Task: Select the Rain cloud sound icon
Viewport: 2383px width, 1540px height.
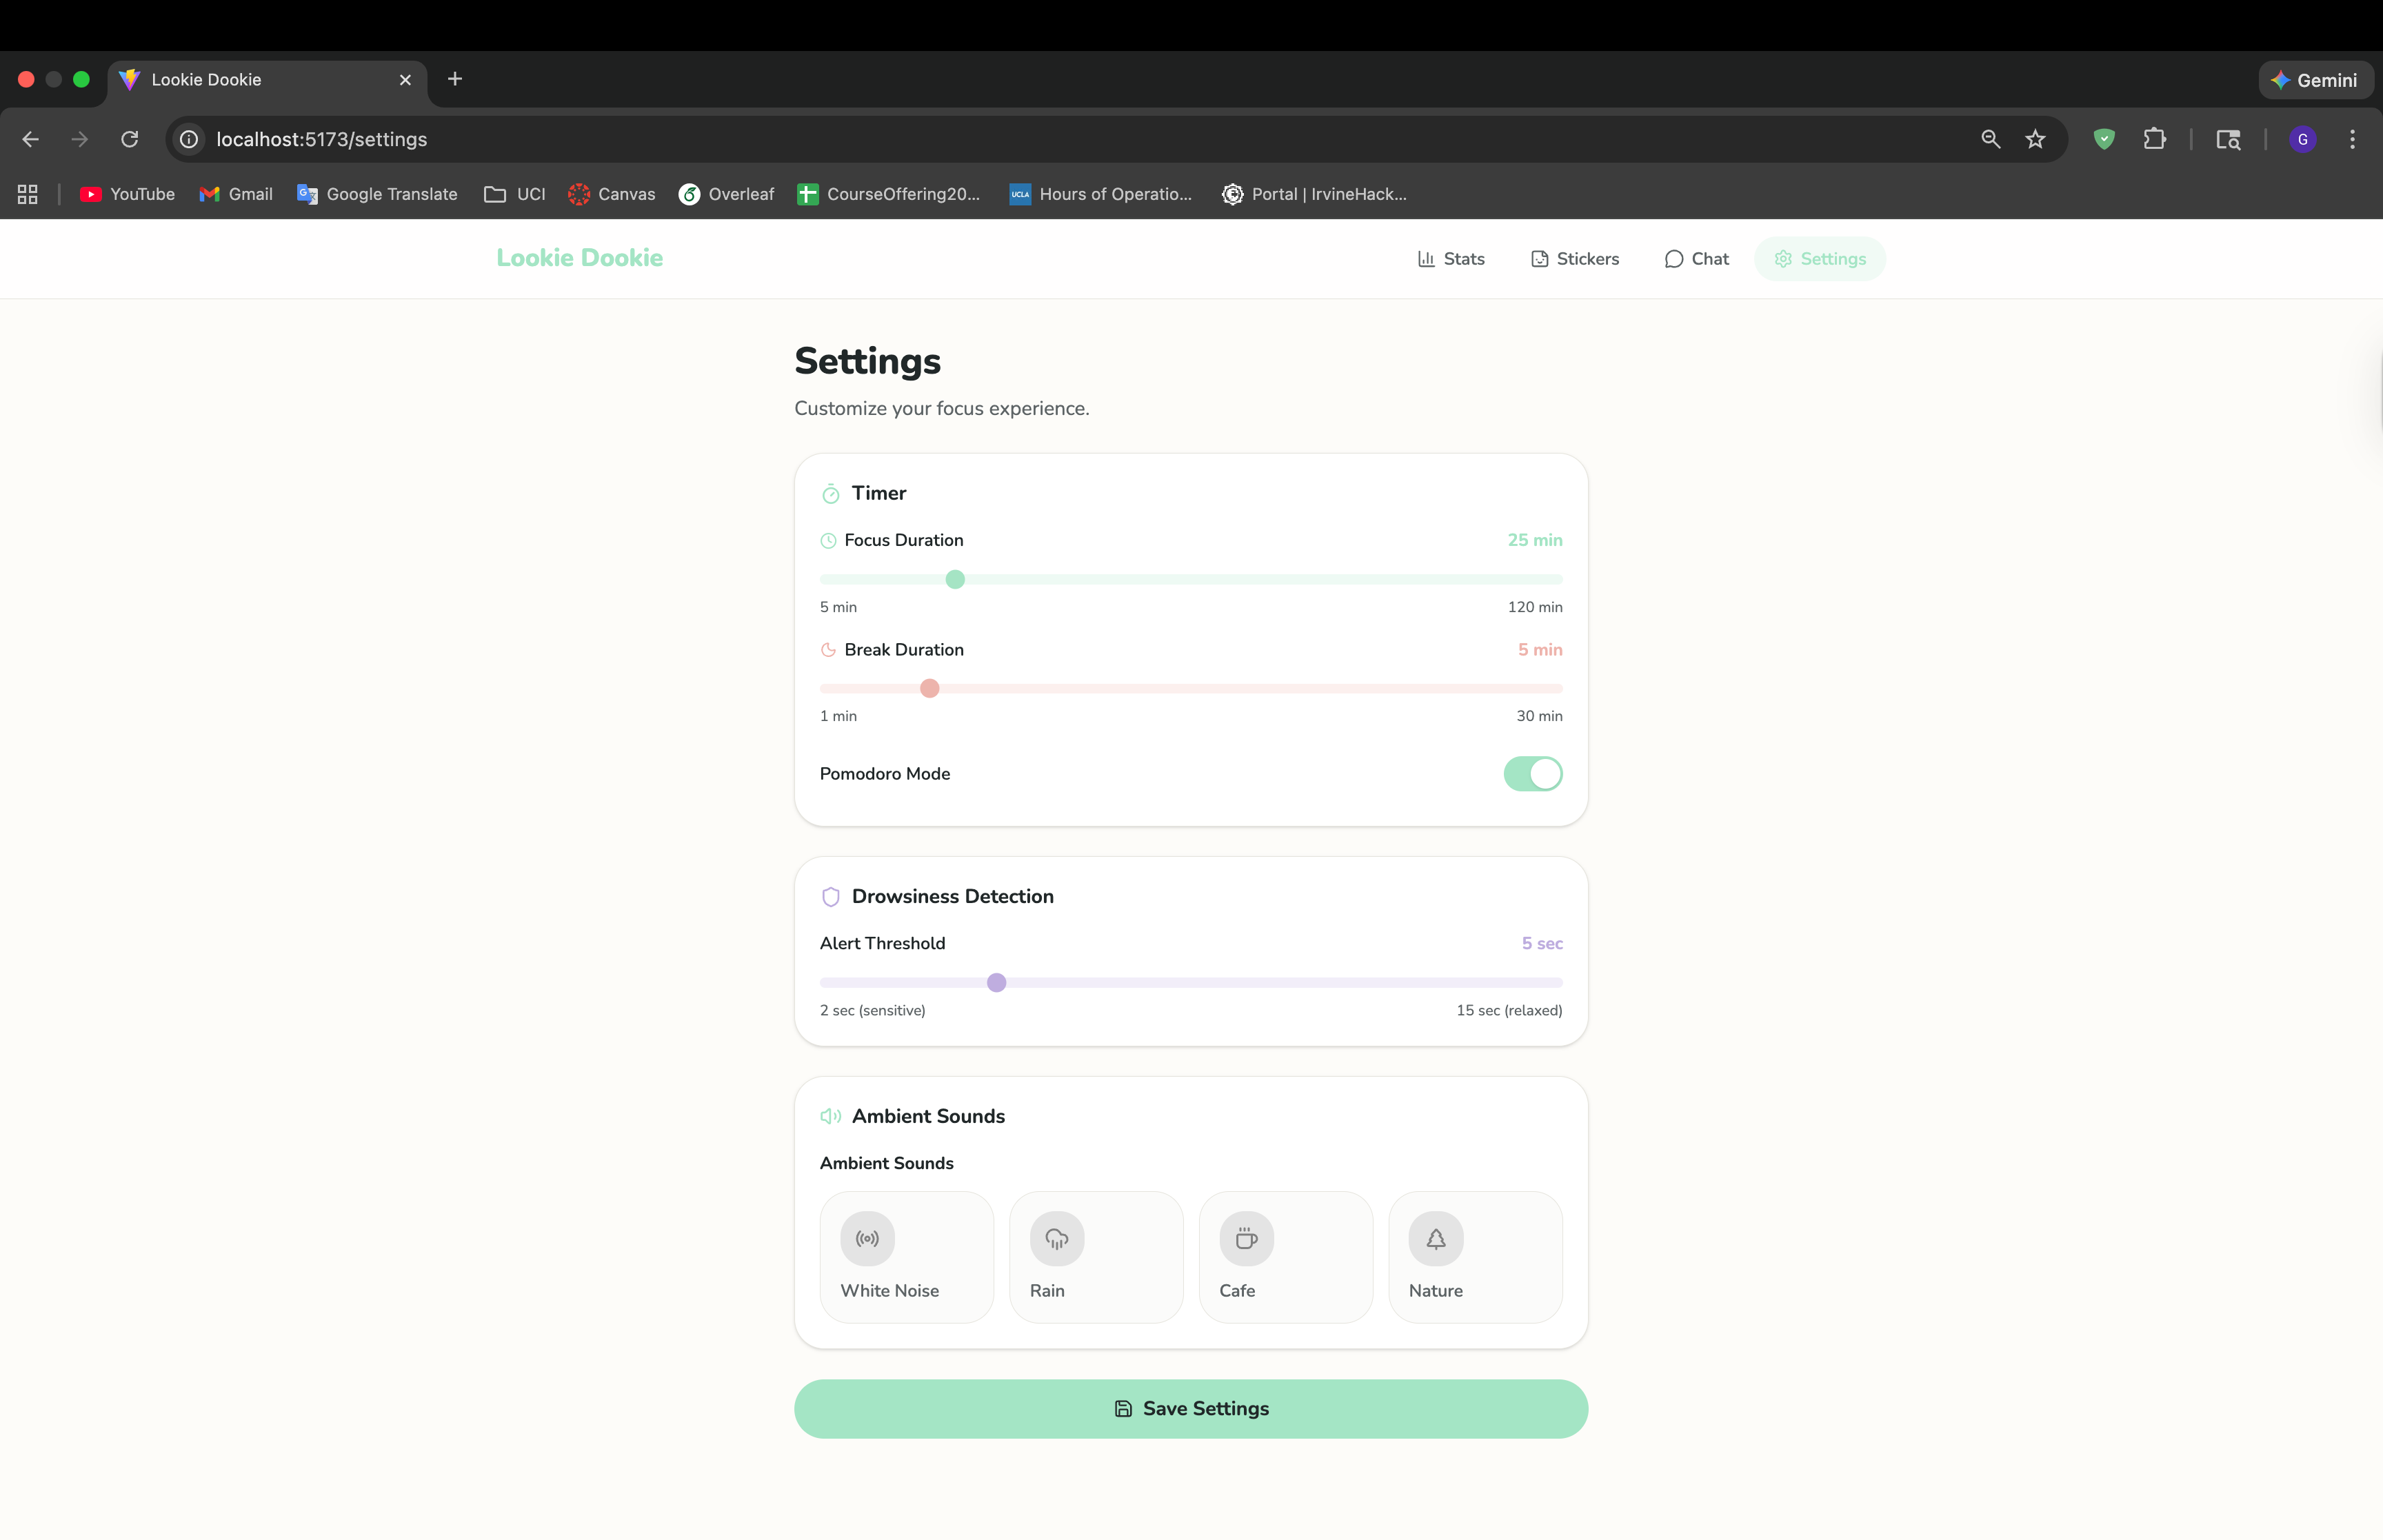Action: (x=1056, y=1238)
